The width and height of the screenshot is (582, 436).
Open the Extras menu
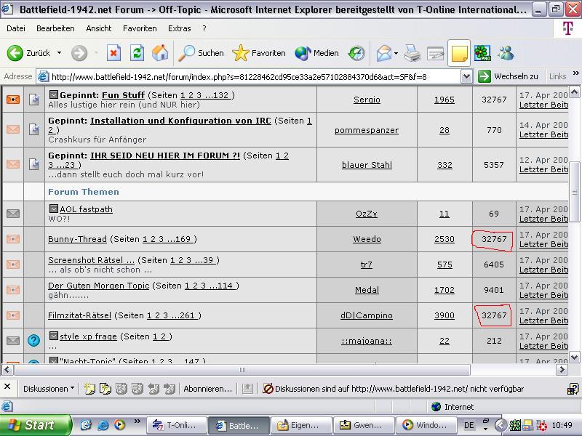point(179,28)
